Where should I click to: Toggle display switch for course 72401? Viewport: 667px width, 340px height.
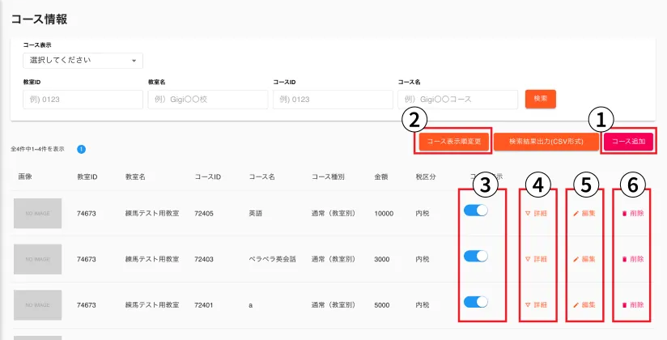476,302
